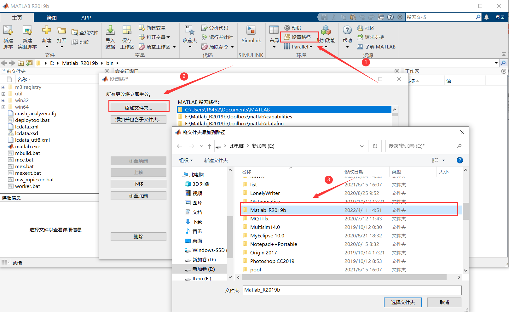The width and height of the screenshot is (509, 312).
Task: Click the 添加文件夹 button
Action: 138,107
